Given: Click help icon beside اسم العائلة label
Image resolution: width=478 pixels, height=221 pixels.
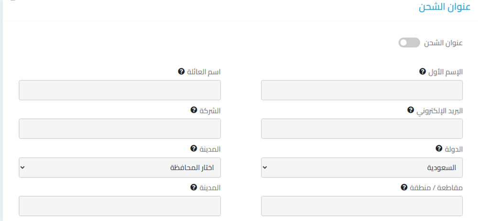Looking at the screenshot, I should point(181,72).
